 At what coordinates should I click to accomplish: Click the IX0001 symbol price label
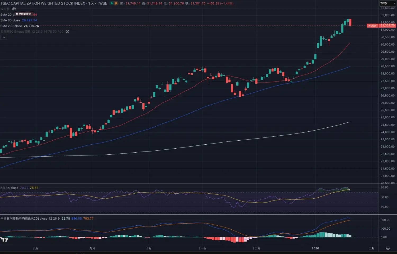372,26
